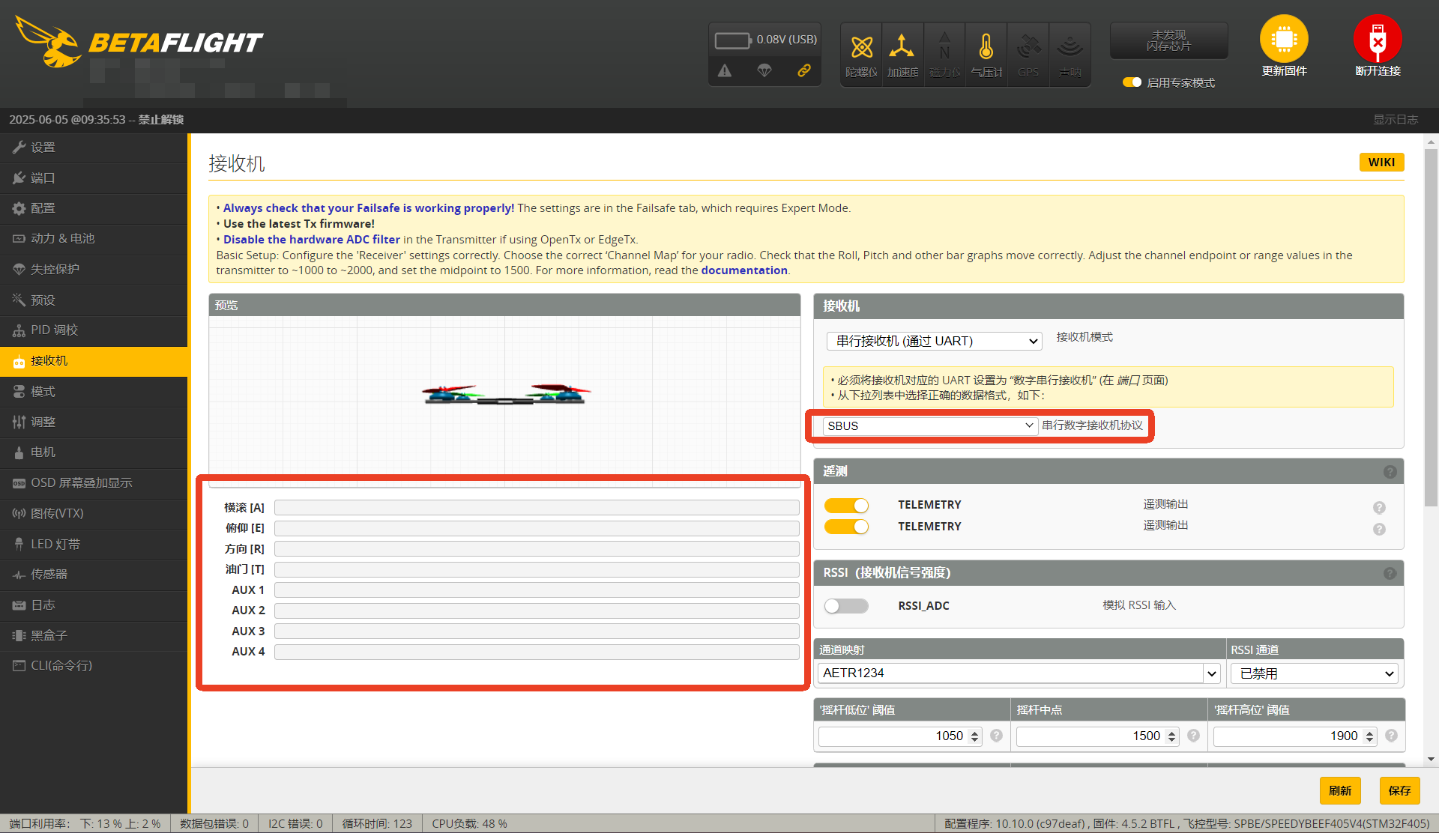The width and height of the screenshot is (1439, 833).
Task: Increase the stick low threshold 1050 stepper
Action: 974,733
